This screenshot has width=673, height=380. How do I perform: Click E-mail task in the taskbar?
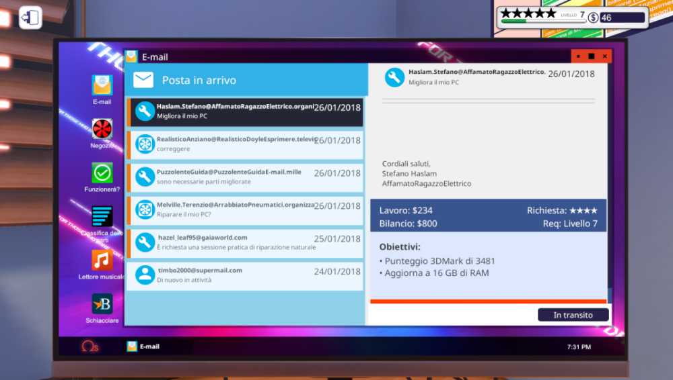[144, 346]
